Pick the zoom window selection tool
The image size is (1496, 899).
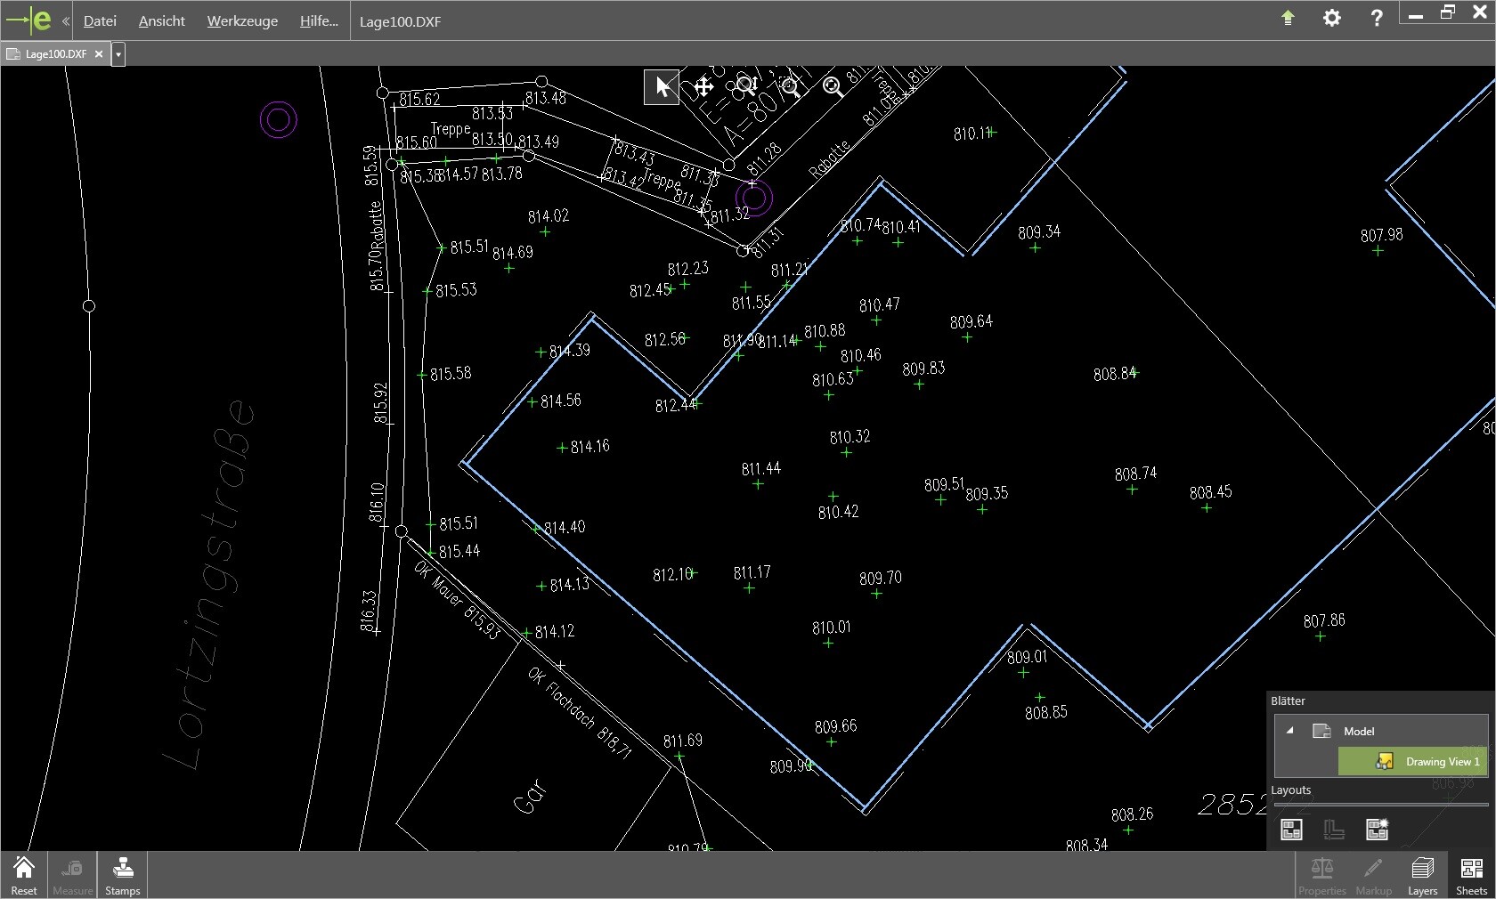790,86
